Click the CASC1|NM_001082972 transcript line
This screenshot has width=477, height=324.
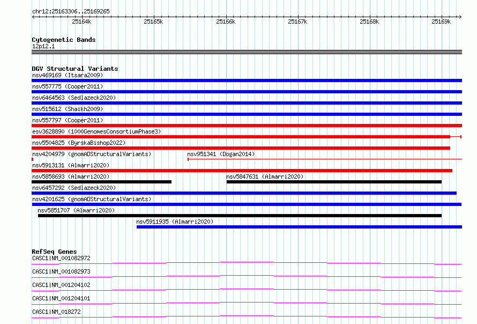[x=247, y=263]
